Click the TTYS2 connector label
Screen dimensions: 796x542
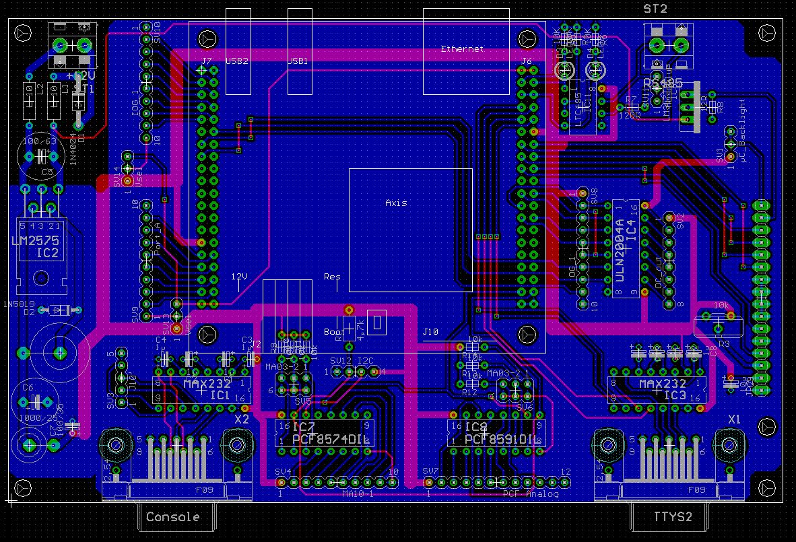point(673,516)
